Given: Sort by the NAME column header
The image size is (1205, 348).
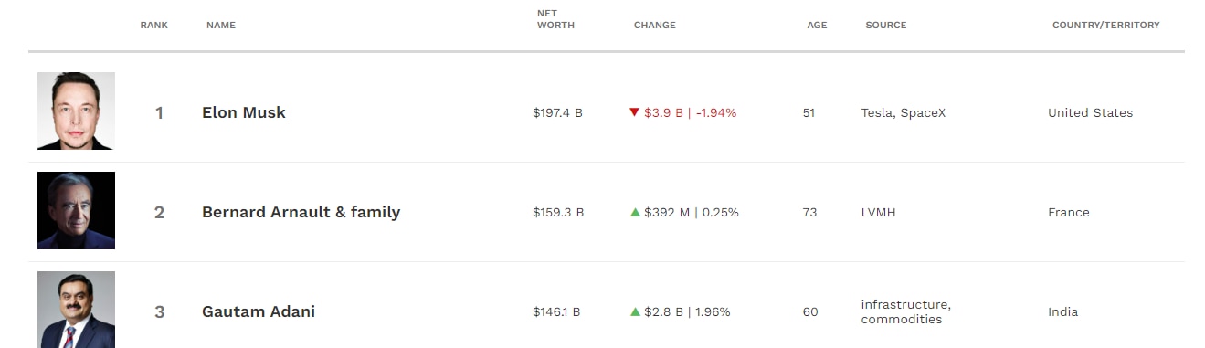Looking at the screenshot, I should coord(221,26).
